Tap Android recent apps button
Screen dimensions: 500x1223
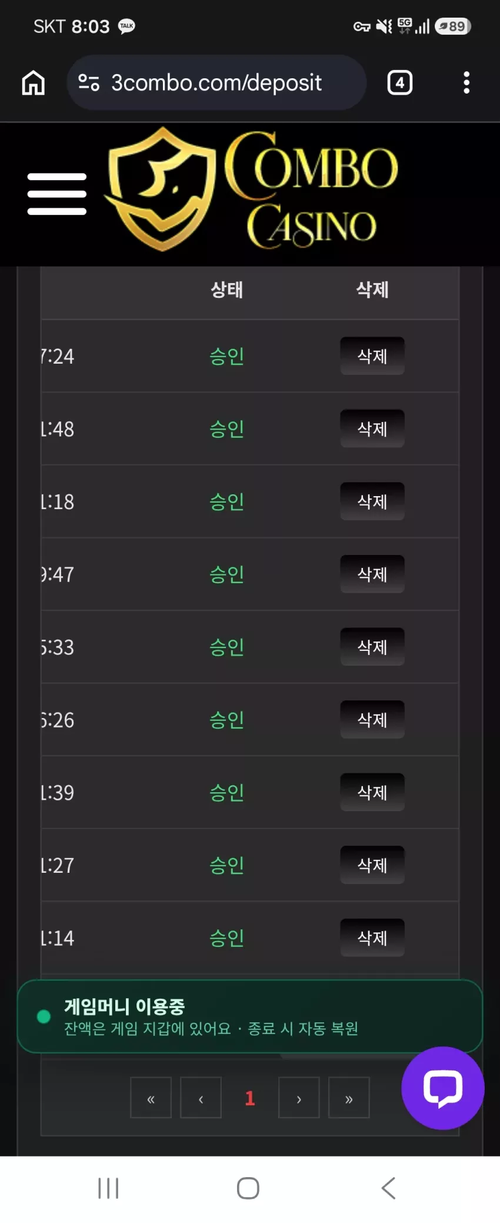tap(108, 1188)
